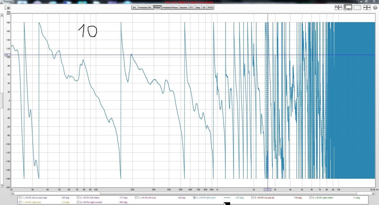The image size is (379, 205).
Task: Enable trace 1 J16-PC-All-no-rear-high
Action: tap(20, 198)
